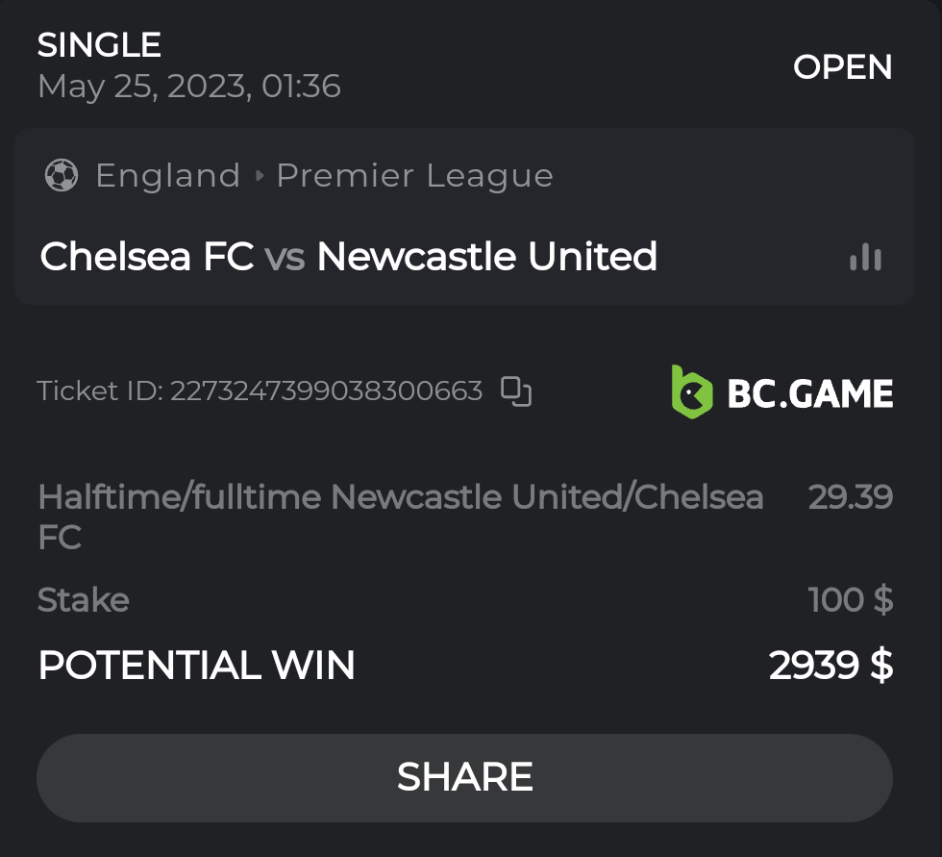Viewport: 942px width, 857px height.
Task: Select Newcastle United team name
Action: click(x=486, y=257)
